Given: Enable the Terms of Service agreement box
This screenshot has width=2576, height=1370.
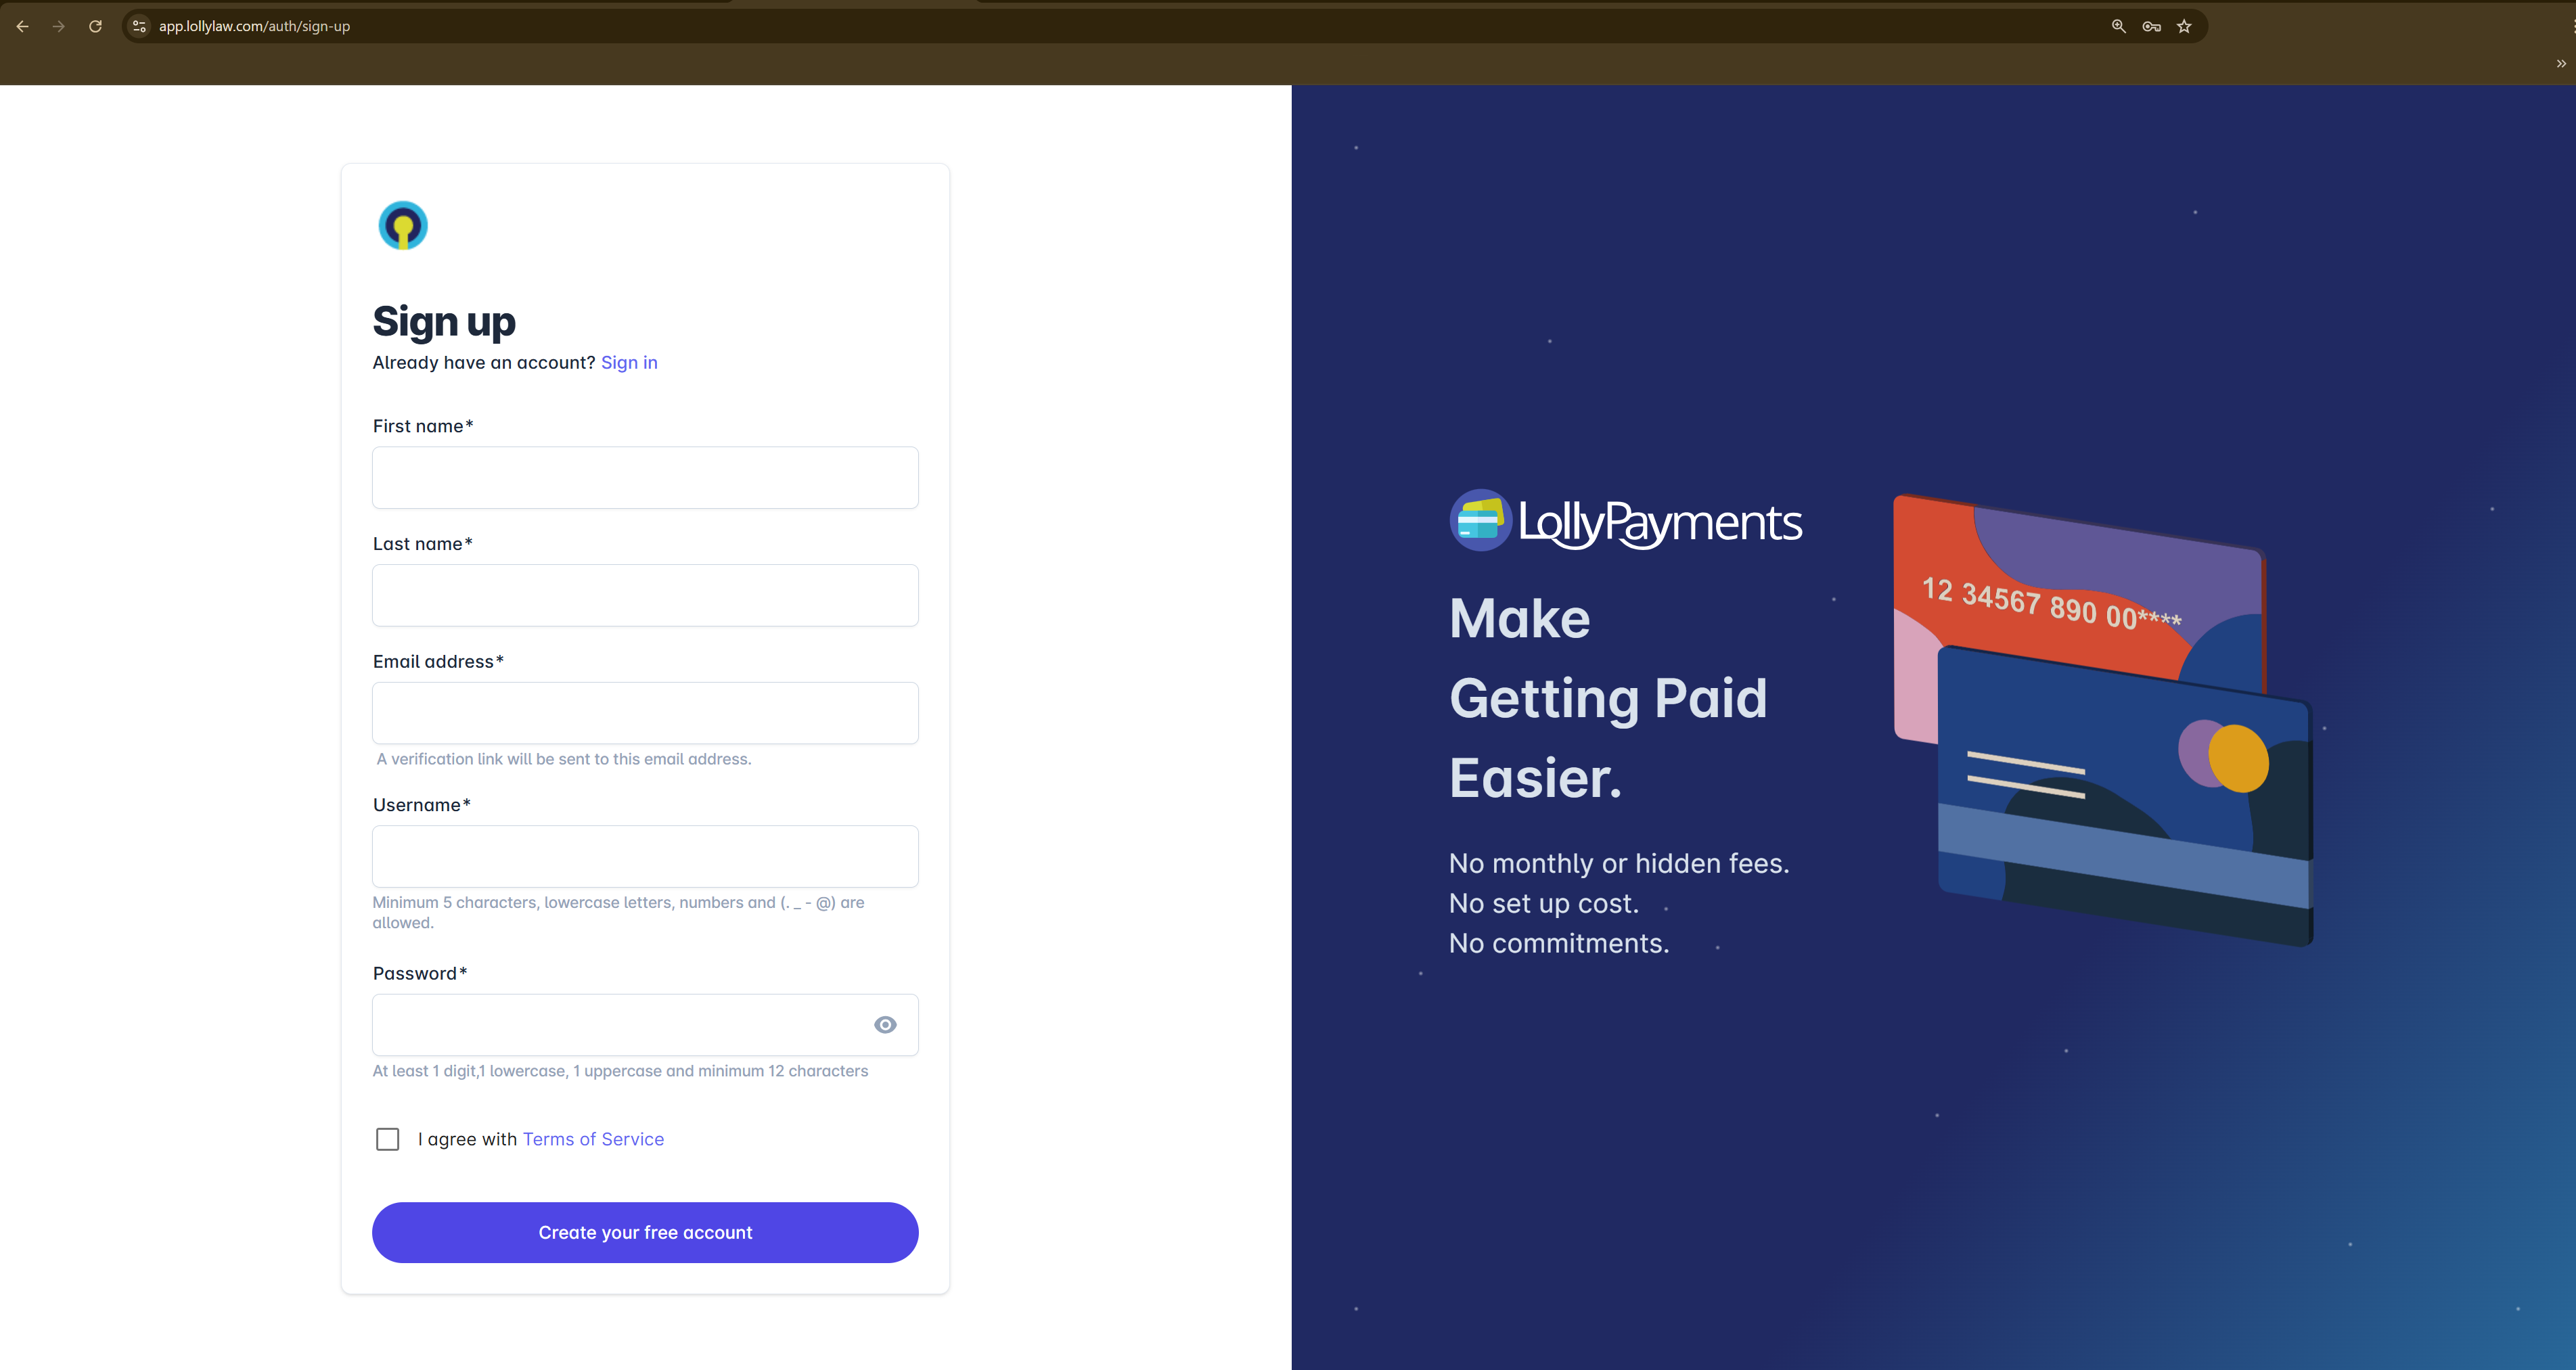Looking at the screenshot, I should (x=387, y=1139).
